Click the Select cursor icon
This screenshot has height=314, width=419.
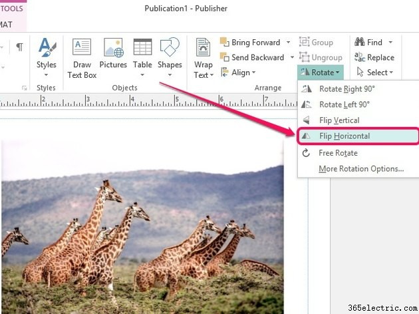click(360, 72)
